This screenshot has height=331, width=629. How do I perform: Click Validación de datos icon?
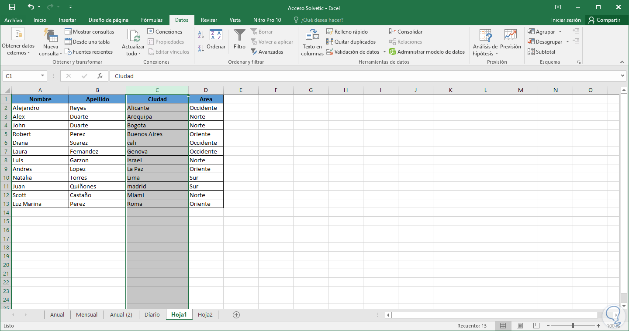(x=330, y=51)
